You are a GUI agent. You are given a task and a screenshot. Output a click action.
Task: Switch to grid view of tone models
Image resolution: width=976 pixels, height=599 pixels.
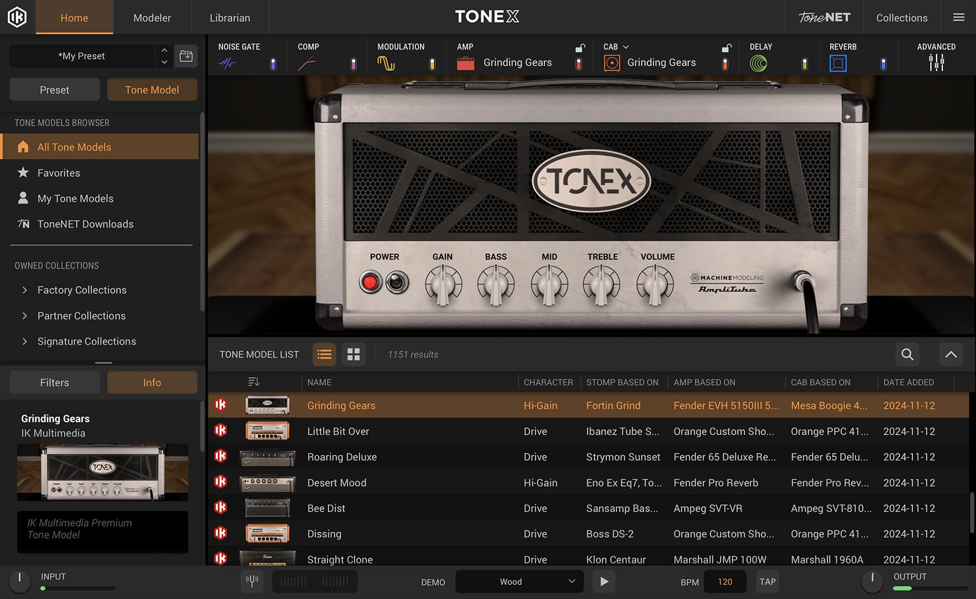coord(354,354)
